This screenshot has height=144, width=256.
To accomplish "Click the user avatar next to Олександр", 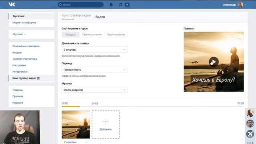I will (x=240, y=4).
